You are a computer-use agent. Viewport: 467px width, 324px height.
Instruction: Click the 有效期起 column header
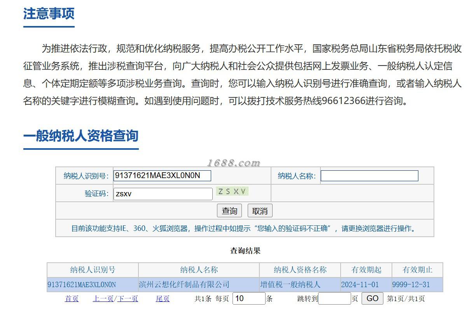[366, 270]
